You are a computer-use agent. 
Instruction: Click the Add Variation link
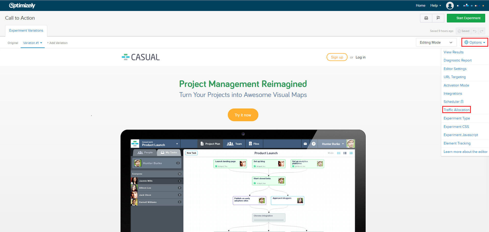coord(57,43)
